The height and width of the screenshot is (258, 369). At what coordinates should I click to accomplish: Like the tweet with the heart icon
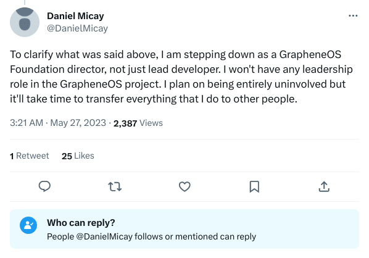[x=184, y=186]
